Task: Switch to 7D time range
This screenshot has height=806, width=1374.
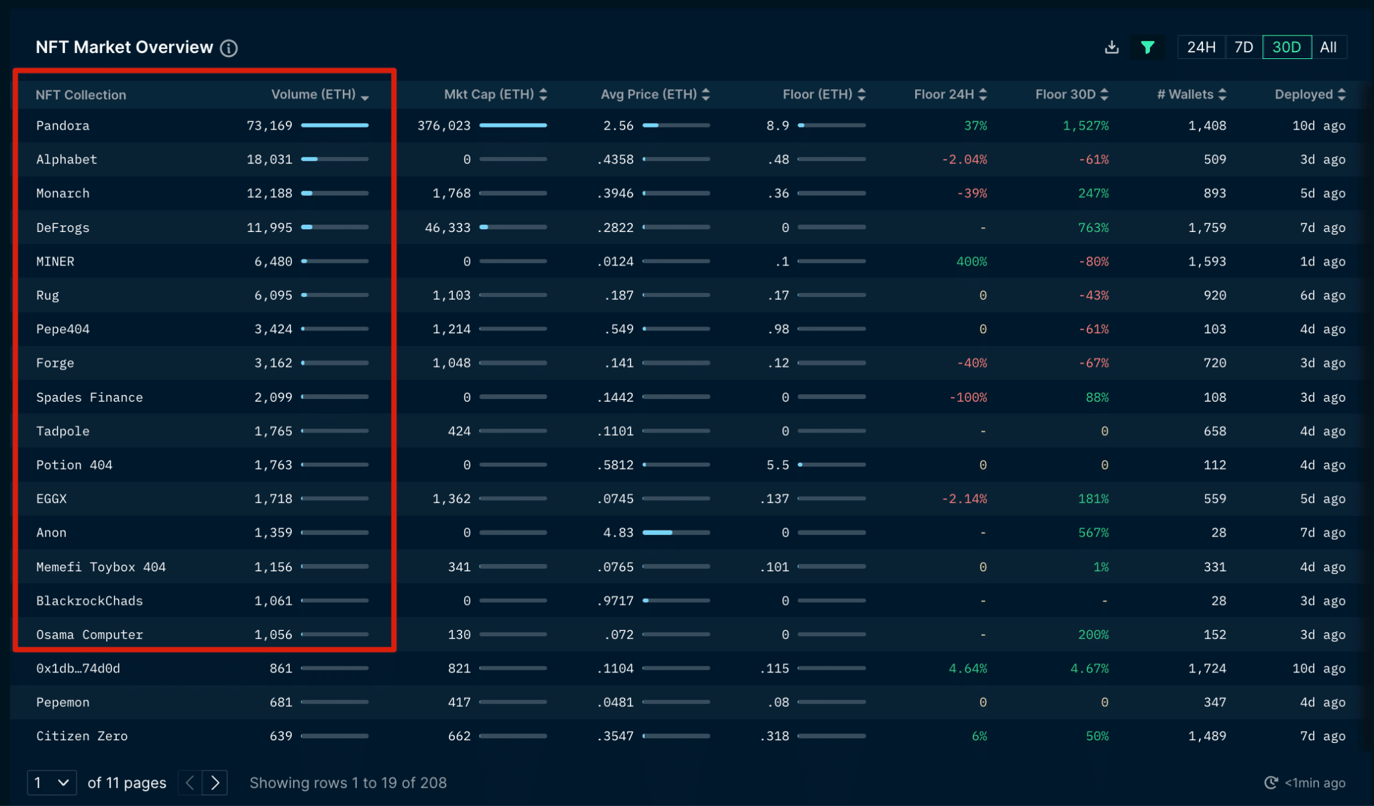Action: pos(1243,47)
